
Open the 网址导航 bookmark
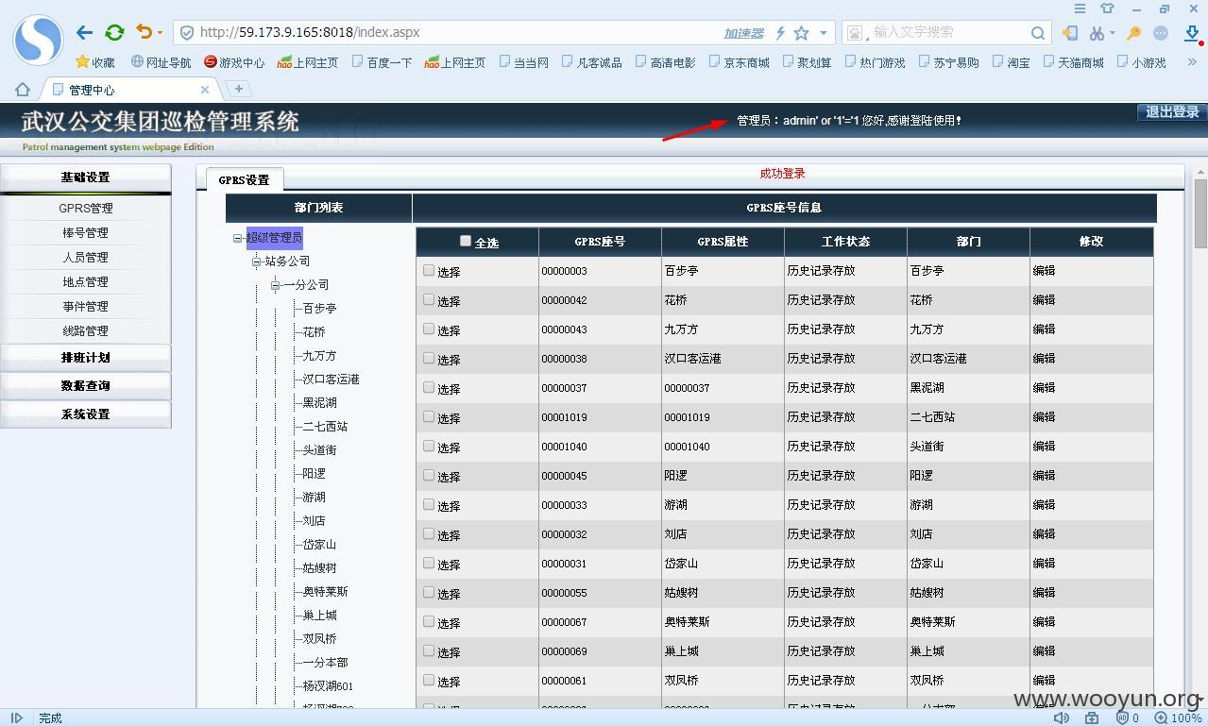[161, 62]
